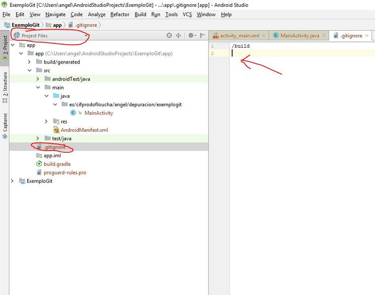Image resolution: width=375 pixels, height=295 pixels.
Task: Open the Refactor menu
Action: coord(120,15)
